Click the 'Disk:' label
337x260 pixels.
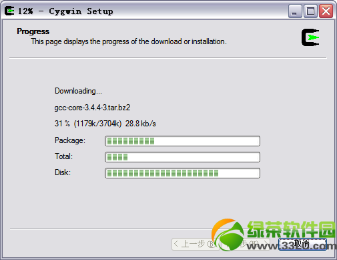tap(63, 172)
